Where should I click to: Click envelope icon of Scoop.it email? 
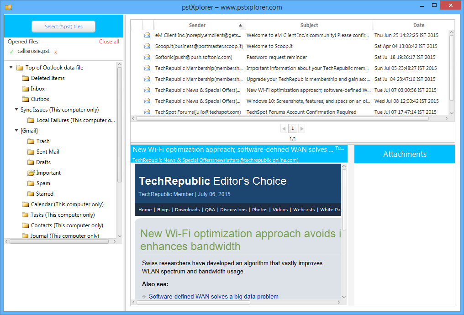[147, 46]
